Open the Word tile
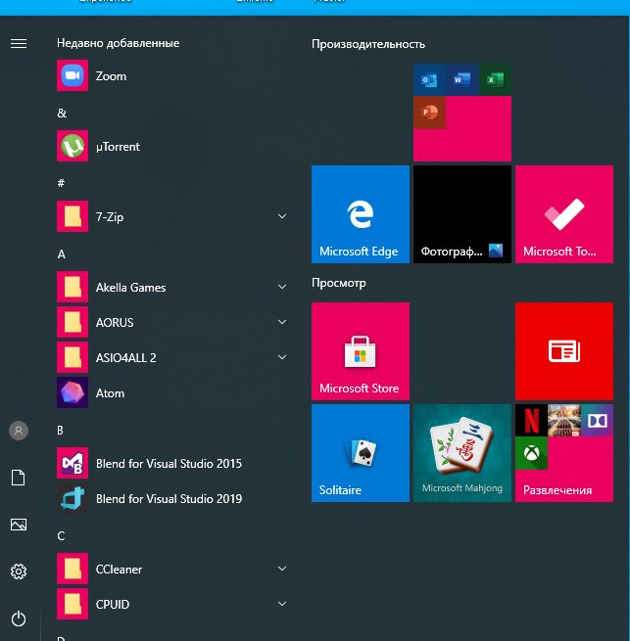 click(462, 79)
